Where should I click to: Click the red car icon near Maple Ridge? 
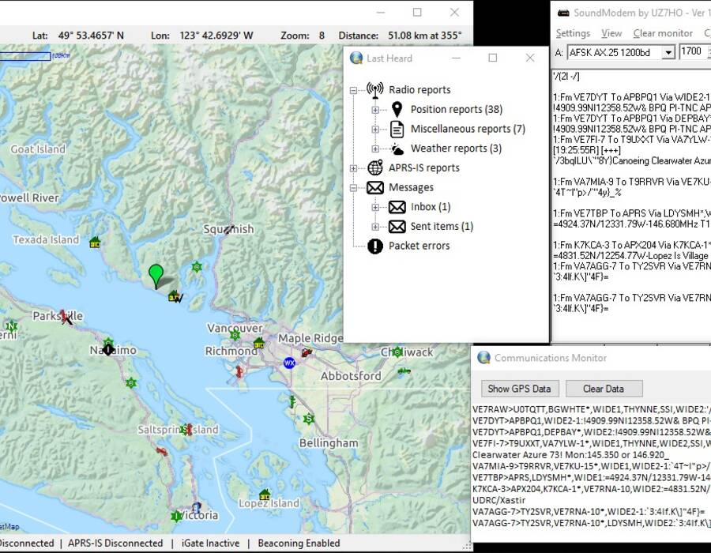(307, 352)
